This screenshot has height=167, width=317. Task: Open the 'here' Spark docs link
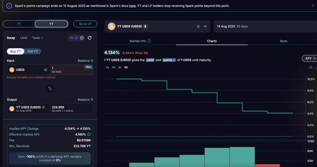pyautogui.click(x=132, y=6)
